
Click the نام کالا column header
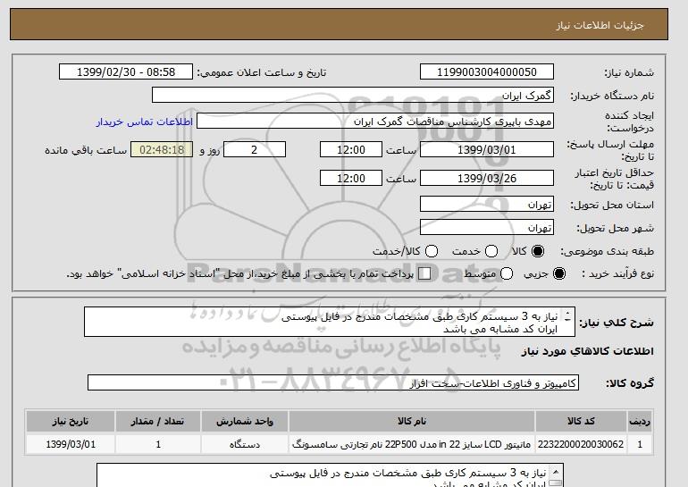(412, 422)
